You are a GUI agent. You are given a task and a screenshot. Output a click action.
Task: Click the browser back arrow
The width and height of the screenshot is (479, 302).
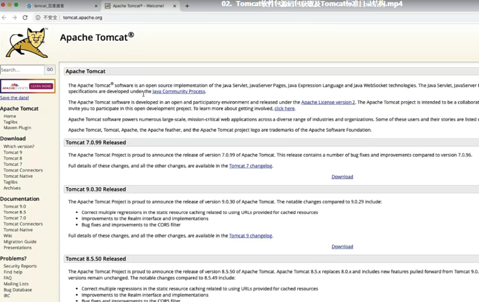pyautogui.click(x=5, y=17)
